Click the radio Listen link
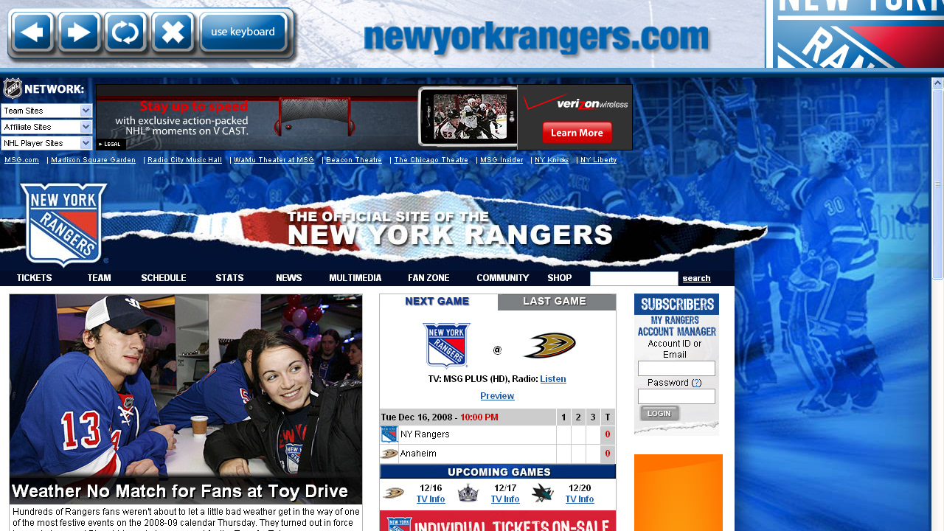944x531 pixels. coord(553,379)
